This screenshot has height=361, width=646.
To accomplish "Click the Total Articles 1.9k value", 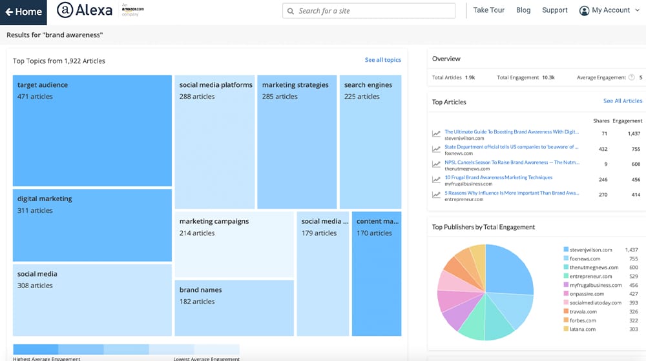I will tap(470, 77).
